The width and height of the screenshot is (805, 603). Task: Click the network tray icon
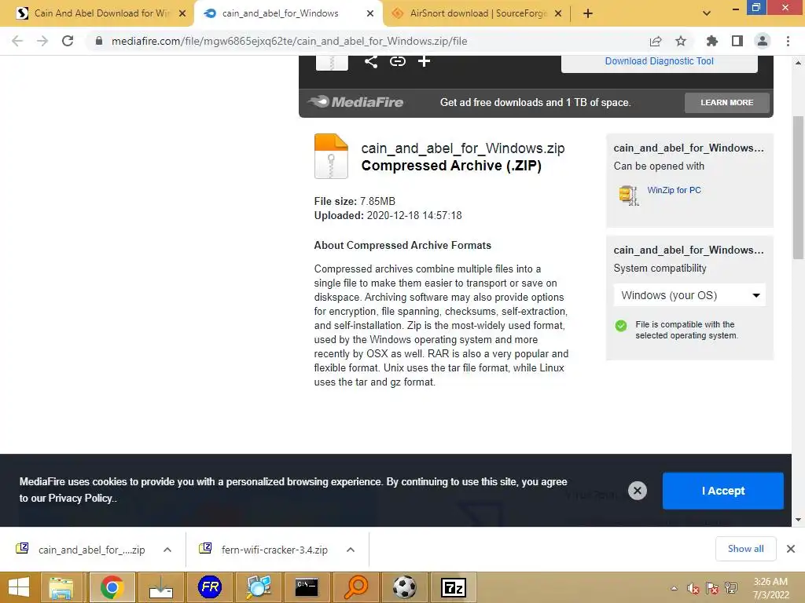[x=731, y=588]
